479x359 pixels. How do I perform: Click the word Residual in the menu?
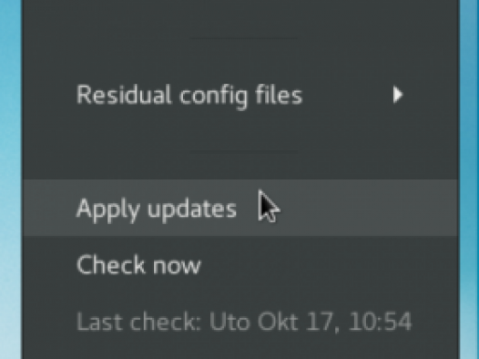click(124, 95)
